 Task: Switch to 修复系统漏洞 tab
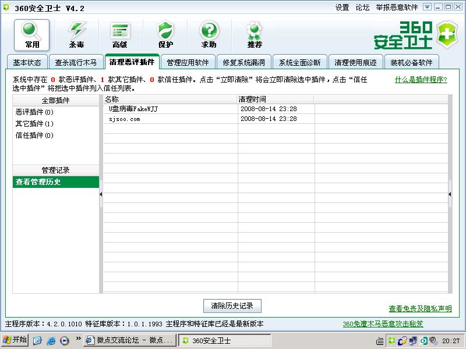click(x=243, y=62)
